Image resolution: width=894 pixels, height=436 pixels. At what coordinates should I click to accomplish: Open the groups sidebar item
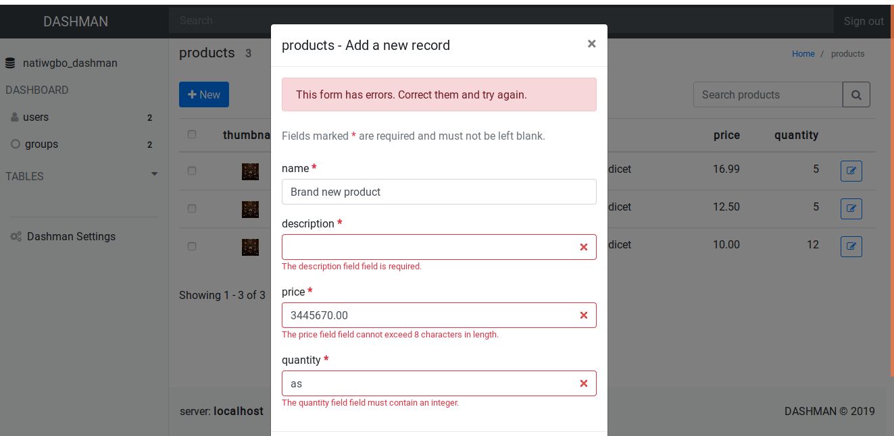(x=41, y=144)
